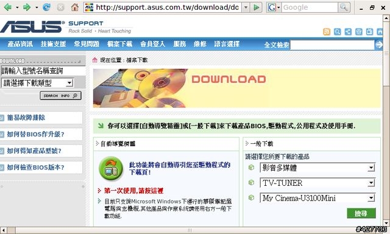Click the Google search text box
The height and width of the screenshot is (234, 390).
310,7
